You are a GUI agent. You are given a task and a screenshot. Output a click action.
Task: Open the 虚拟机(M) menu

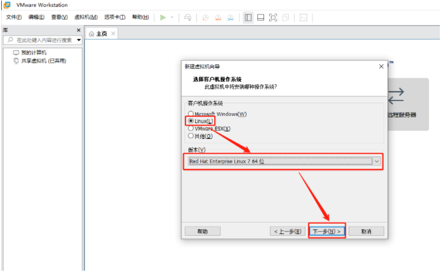(86, 17)
